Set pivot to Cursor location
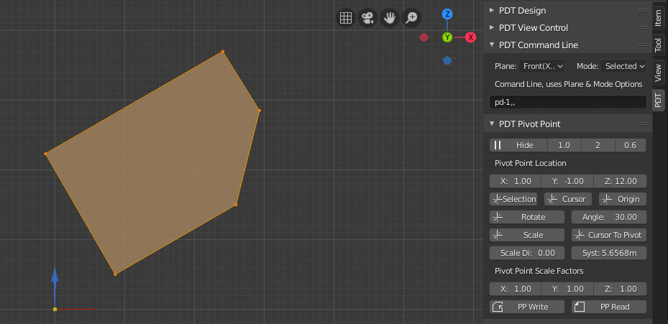This screenshot has width=668, height=324. [x=566, y=199]
